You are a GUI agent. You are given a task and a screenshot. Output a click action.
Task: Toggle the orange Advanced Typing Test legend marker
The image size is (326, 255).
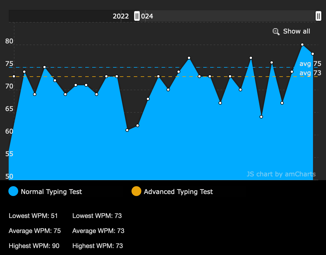(136, 191)
